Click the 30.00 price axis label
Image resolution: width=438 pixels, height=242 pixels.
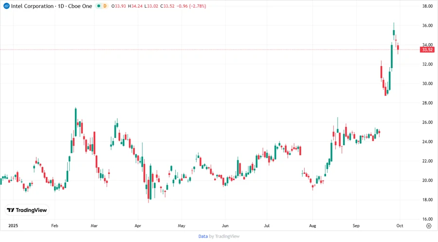tap(427, 84)
